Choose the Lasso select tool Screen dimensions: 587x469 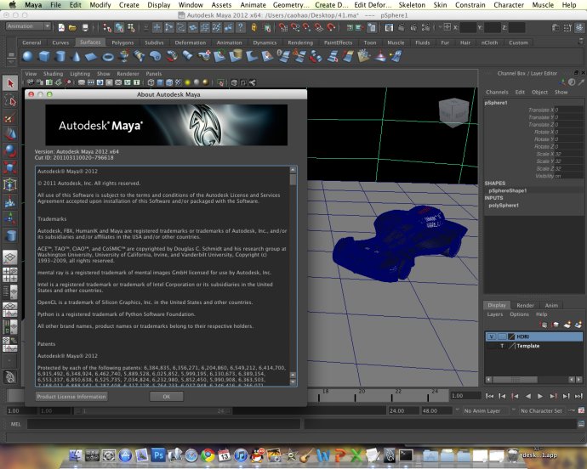(x=10, y=100)
